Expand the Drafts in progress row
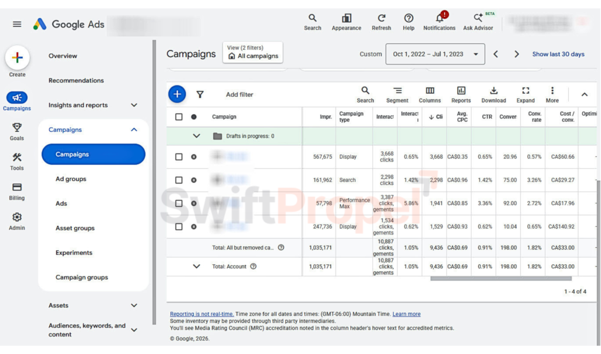 click(x=196, y=136)
